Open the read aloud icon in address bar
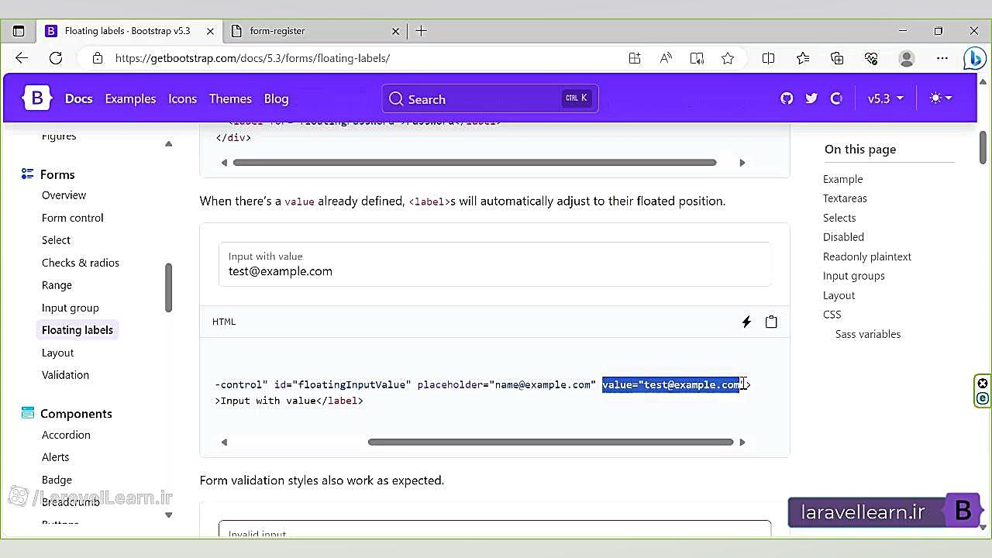The height and width of the screenshot is (558, 992). coord(666,58)
